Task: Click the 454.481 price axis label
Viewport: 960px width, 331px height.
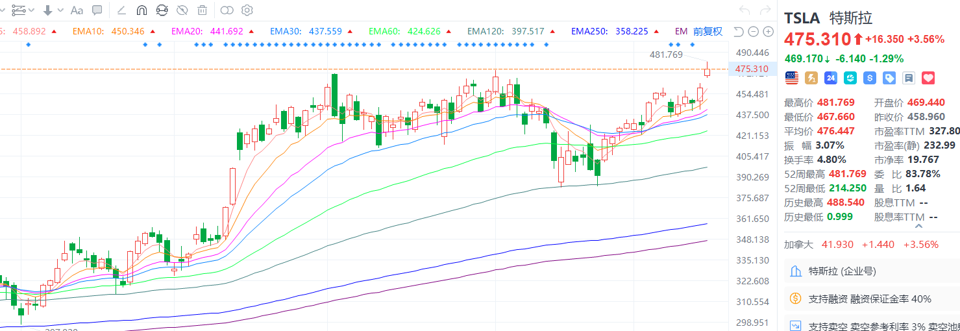Action: (752, 94)
